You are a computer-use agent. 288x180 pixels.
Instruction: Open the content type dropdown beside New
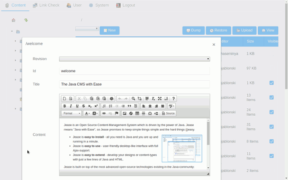pyautogui.click(x=87, y=28)
